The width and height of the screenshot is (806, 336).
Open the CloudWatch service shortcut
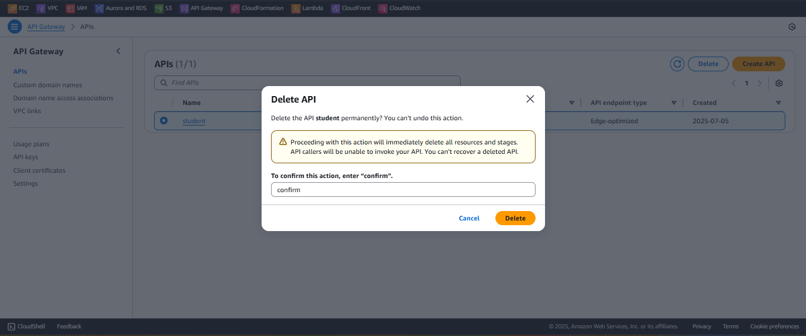[x=400, y=8]
